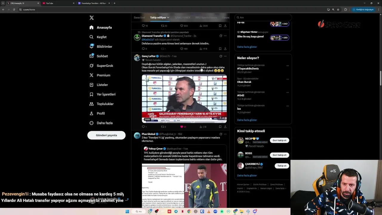
Task: Switch to BBO Sports Forum tab
Action: pos(206,18)
